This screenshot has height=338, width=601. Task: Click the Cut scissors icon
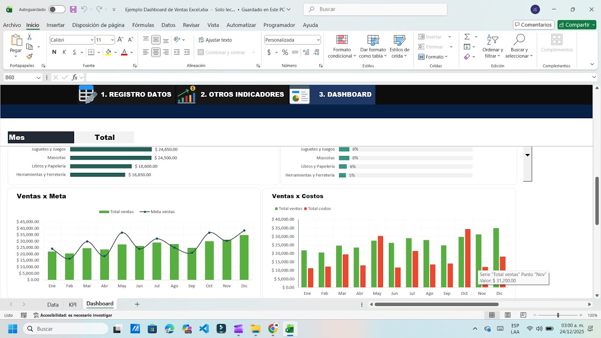pyautogui.click(x=30, y=37)
